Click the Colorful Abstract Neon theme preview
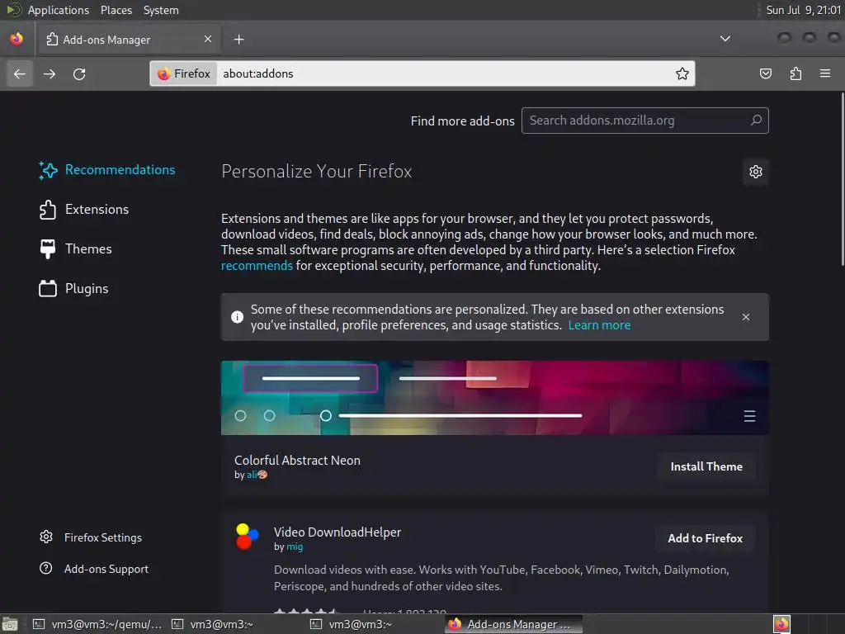 point(495,398)
